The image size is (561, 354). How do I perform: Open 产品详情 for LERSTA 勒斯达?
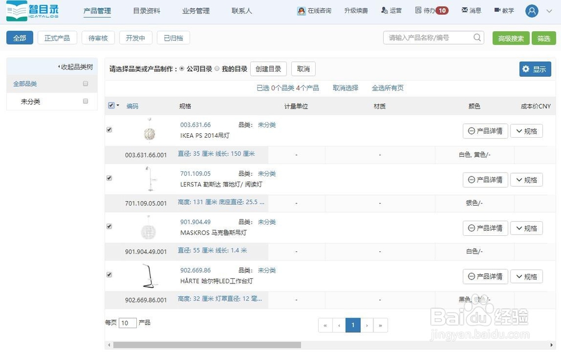[x=485, y=180]
